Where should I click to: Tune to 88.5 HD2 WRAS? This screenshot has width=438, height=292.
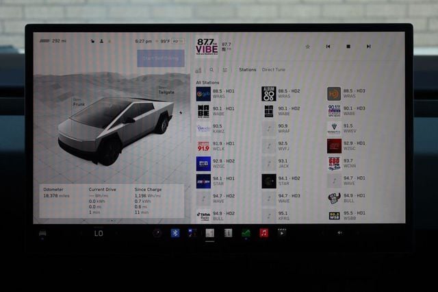click(281, 94)
